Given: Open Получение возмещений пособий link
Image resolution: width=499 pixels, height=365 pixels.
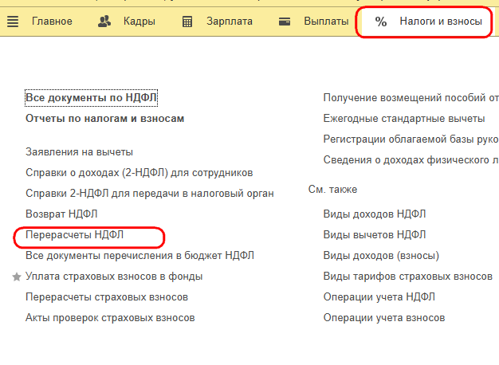Looking at the screenshot, I should click(411, 98).
